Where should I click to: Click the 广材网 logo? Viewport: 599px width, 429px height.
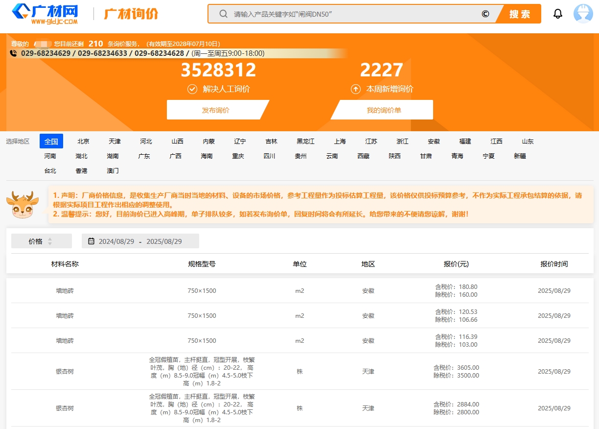click(45, 14)
